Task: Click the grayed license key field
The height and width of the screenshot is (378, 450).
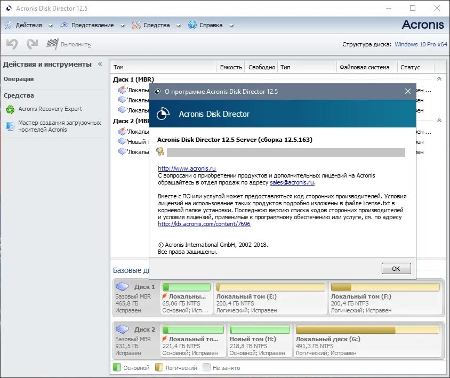Action: (x=286, y=152)
